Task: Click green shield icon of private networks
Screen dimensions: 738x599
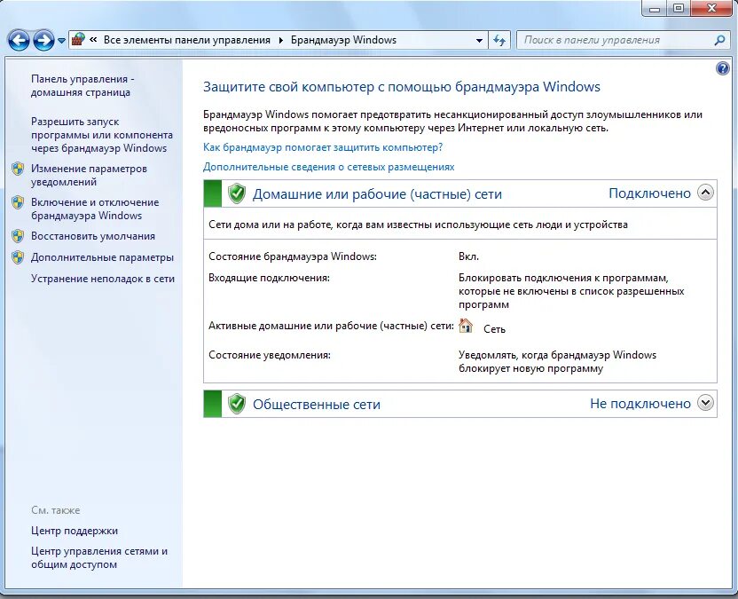Action: click(237, 193)
